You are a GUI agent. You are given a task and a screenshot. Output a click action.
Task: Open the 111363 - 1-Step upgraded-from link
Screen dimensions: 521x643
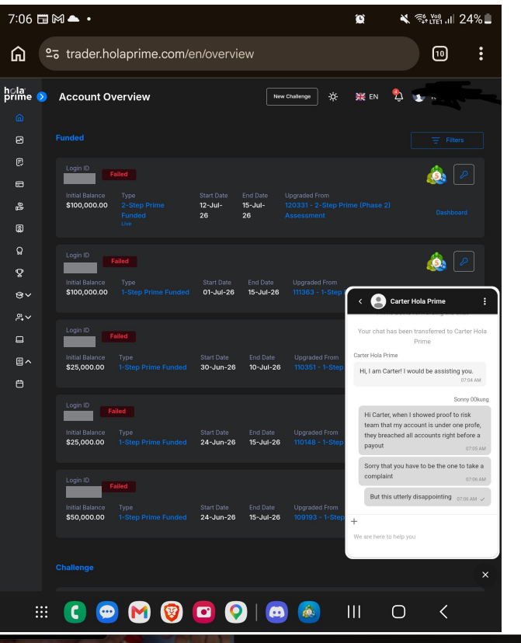pos(318,293)
